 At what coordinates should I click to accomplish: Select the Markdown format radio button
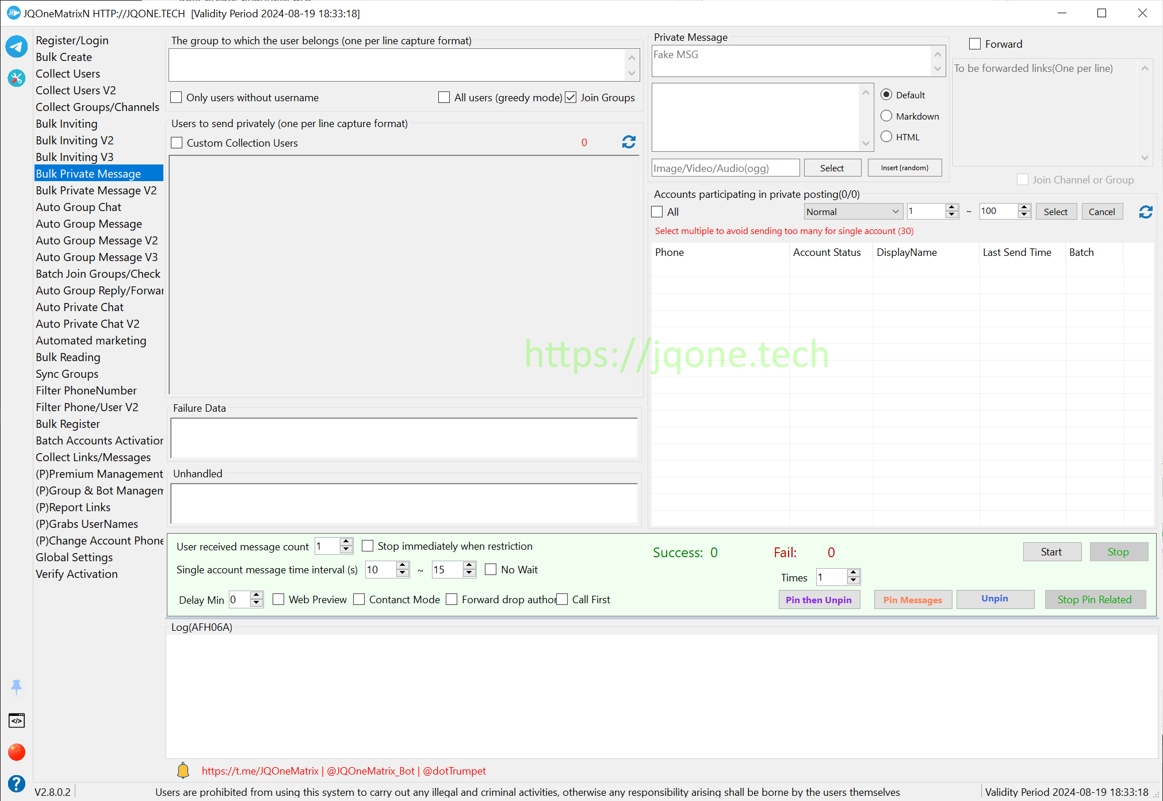click(886, 116)
